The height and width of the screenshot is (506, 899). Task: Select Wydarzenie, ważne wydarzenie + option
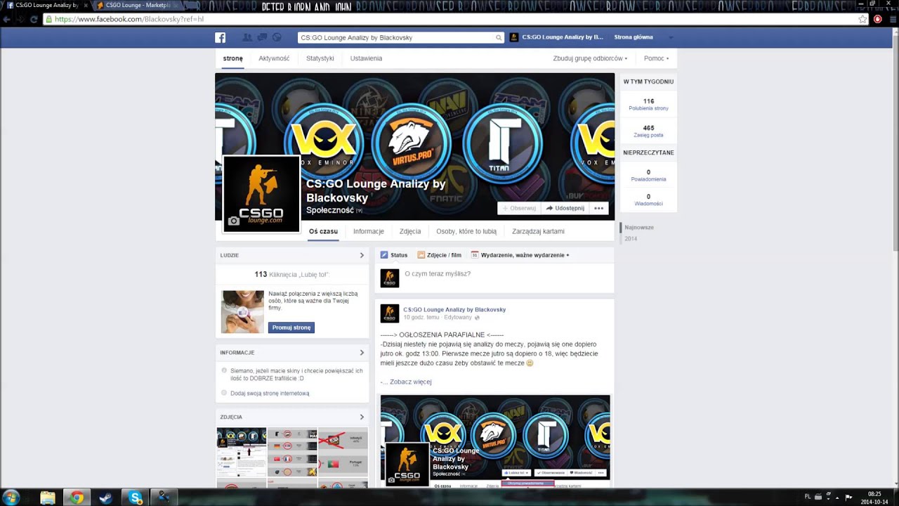[520, 255]
